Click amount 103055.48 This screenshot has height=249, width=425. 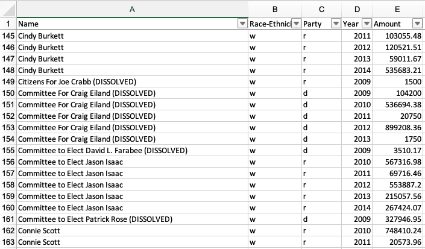click(x=398, y=36)
